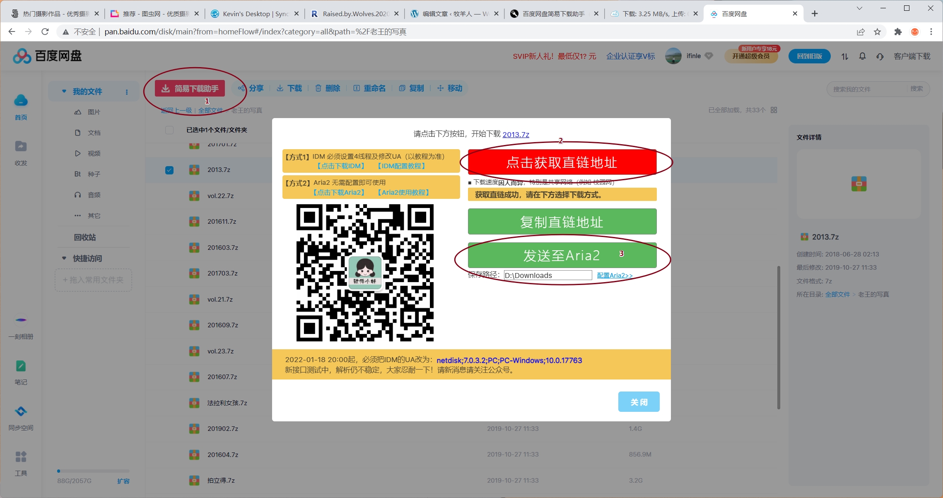Image resolution: width=943 pixels, height=498 pixels.
Task: Uncheck the 2013.7z file checkbox
Action: tap(169, 170)
